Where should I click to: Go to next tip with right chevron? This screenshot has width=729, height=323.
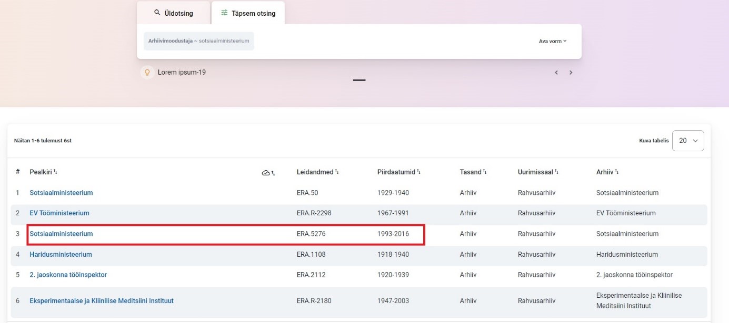(x=571, y=72)
